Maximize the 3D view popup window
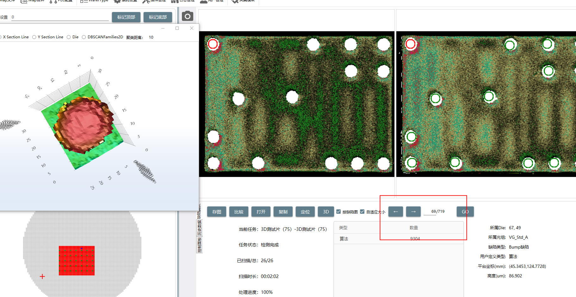Screen dimensions: 576x297 tap(177, 28)
